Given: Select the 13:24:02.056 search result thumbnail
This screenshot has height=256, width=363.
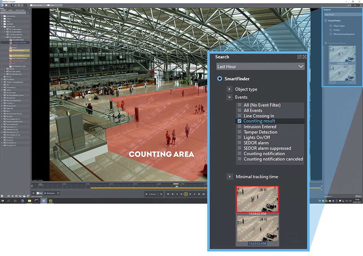Looking at the screenshot, I should coord(258,199).
